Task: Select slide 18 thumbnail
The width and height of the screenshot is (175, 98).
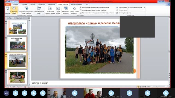Action: click(17, 77)
